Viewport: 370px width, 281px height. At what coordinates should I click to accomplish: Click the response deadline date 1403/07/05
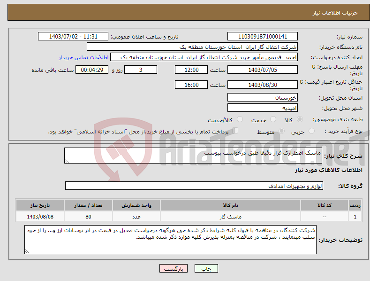[263, 70]
